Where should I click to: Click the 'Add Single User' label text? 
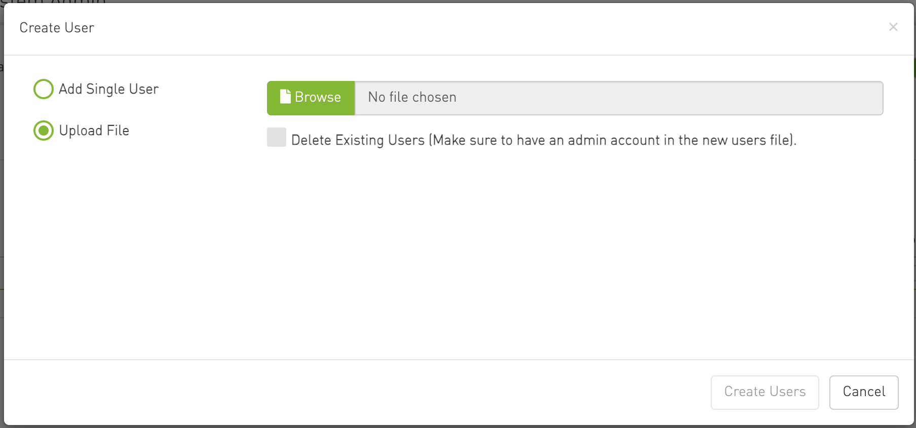108,89
